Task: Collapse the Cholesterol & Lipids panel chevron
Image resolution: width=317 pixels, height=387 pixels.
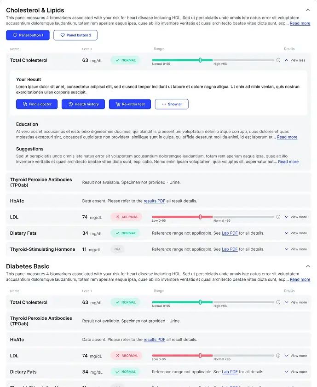Action: point(308,10)
